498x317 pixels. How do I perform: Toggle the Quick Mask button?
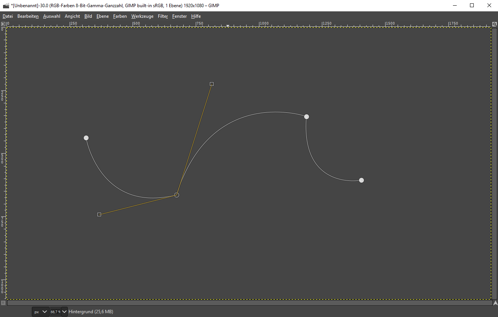click(3, 303)
